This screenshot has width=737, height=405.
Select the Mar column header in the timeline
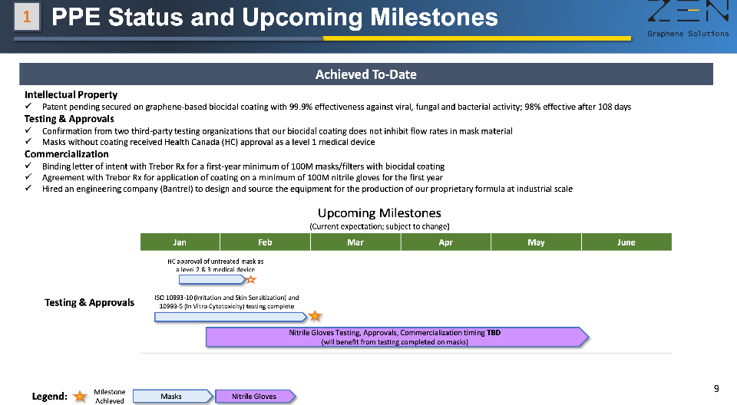point(355,242)
